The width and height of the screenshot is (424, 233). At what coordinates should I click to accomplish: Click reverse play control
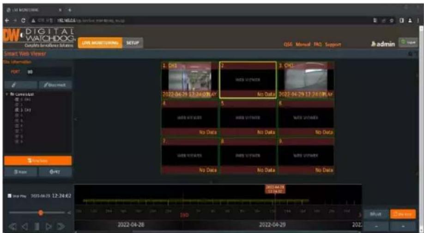25,226
